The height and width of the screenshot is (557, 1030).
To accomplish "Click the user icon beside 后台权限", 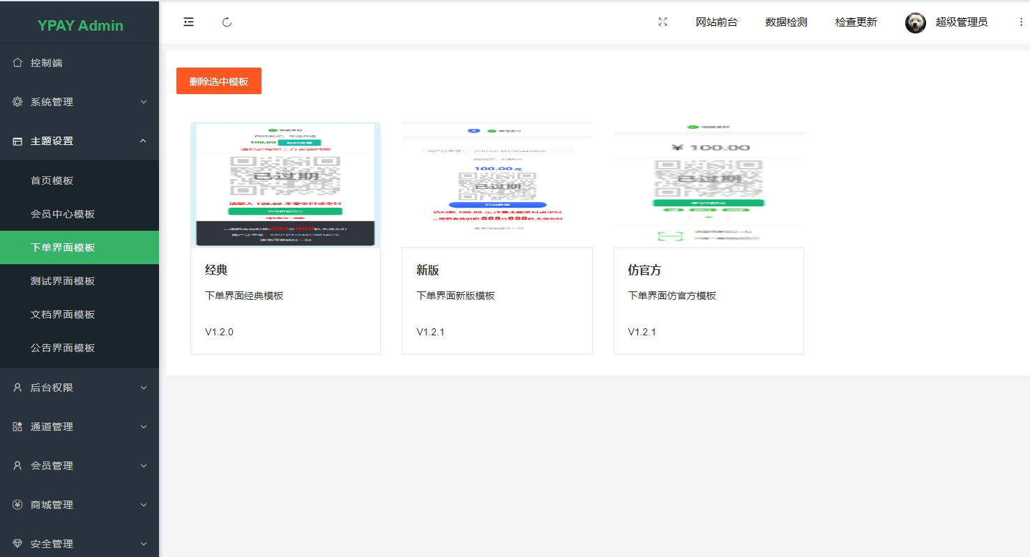I will click(18, 388).
